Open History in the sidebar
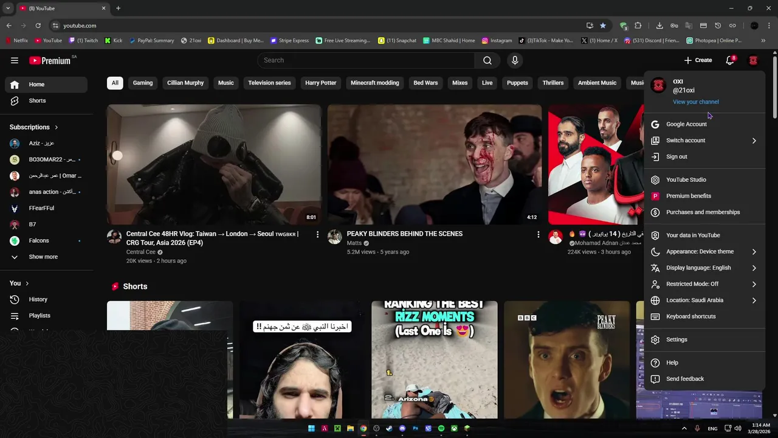778x438 pixels. [x=46, y=299]
